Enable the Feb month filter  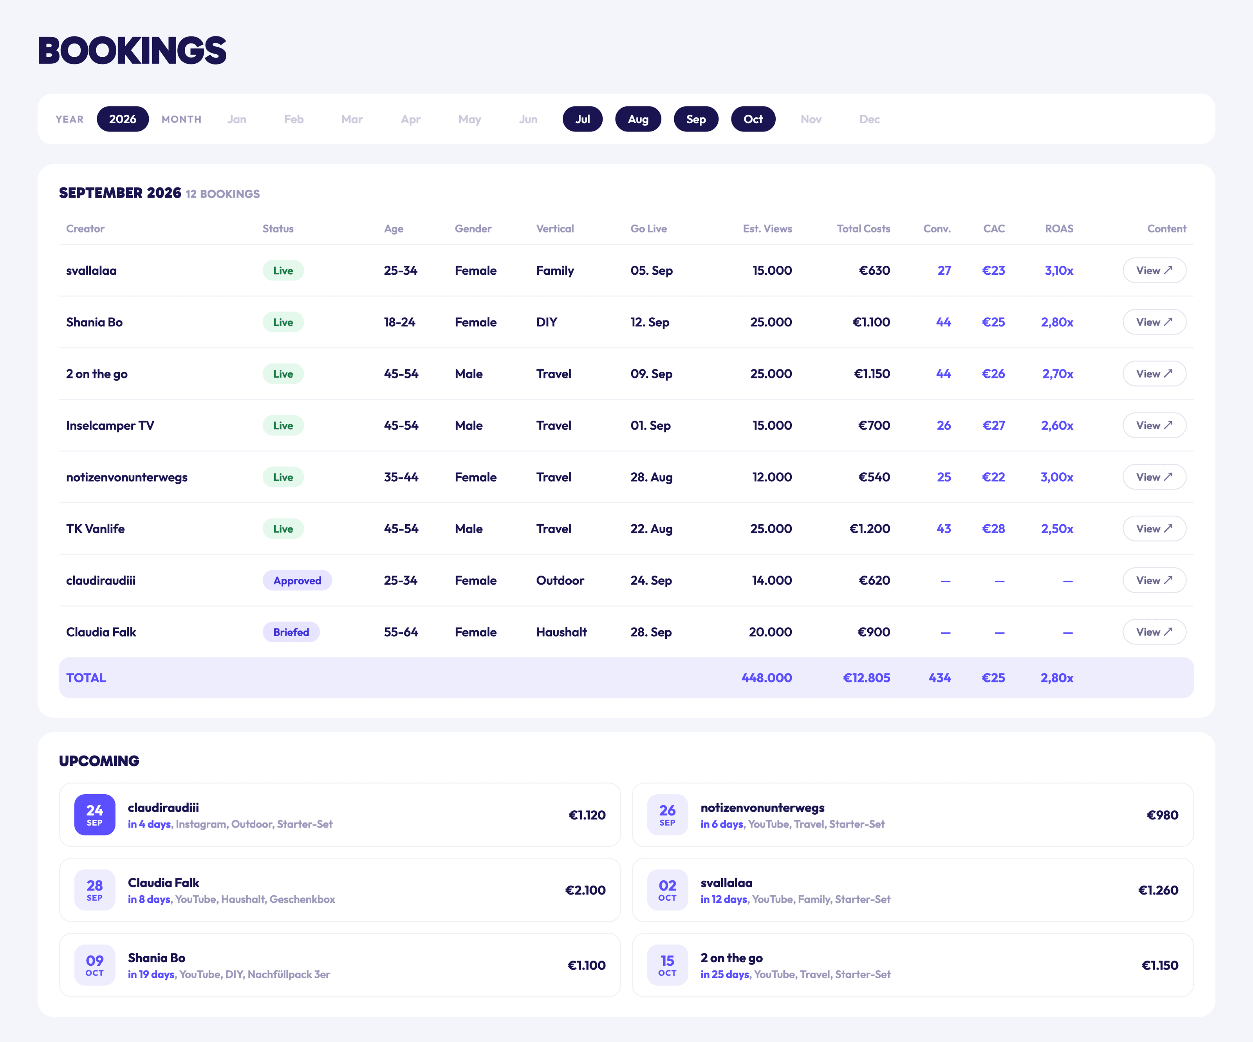click(x=294, y=119)
